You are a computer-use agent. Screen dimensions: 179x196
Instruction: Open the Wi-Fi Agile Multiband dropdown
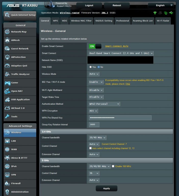click(x=96, y=90)
